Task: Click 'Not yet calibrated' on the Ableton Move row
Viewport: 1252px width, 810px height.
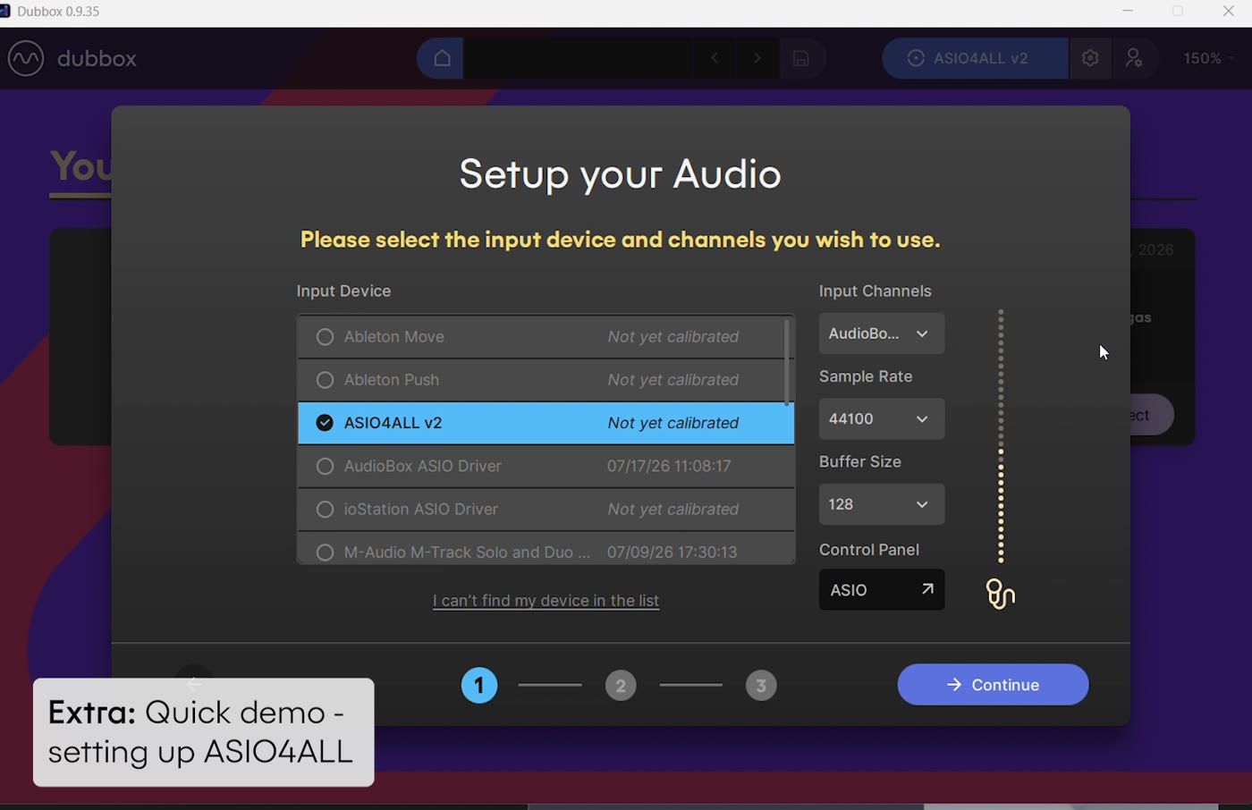Action: pyautogui.click(x=673, y=337)
